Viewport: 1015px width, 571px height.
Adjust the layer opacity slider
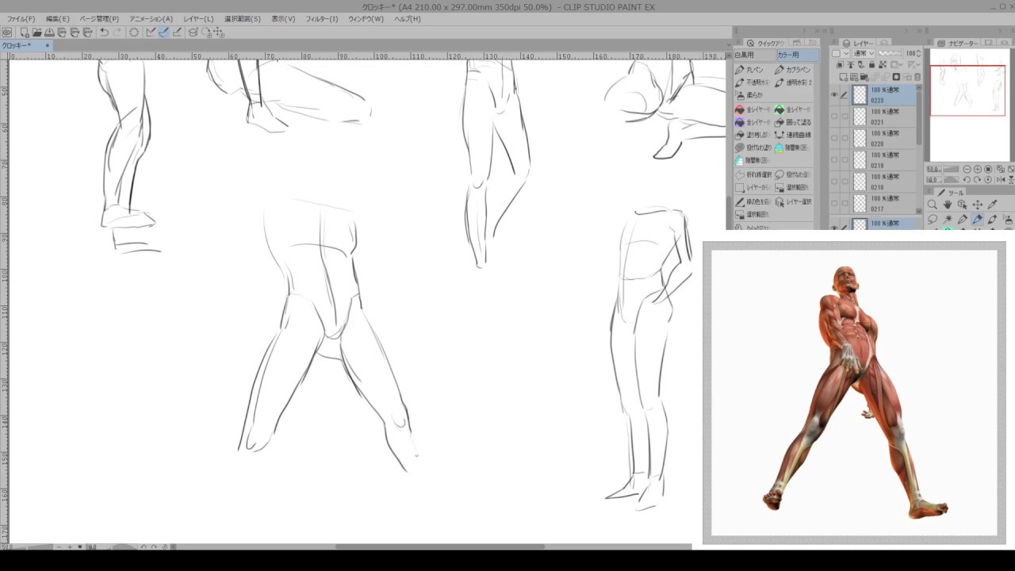coord(891,53)
